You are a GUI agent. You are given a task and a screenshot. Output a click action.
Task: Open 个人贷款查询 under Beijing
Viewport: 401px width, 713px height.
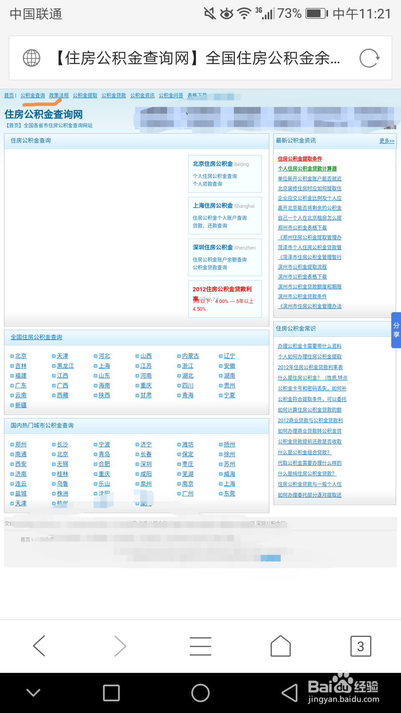tap(207, 184)
